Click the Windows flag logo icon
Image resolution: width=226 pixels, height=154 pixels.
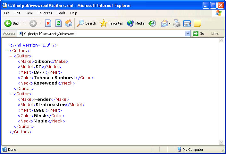219,13
